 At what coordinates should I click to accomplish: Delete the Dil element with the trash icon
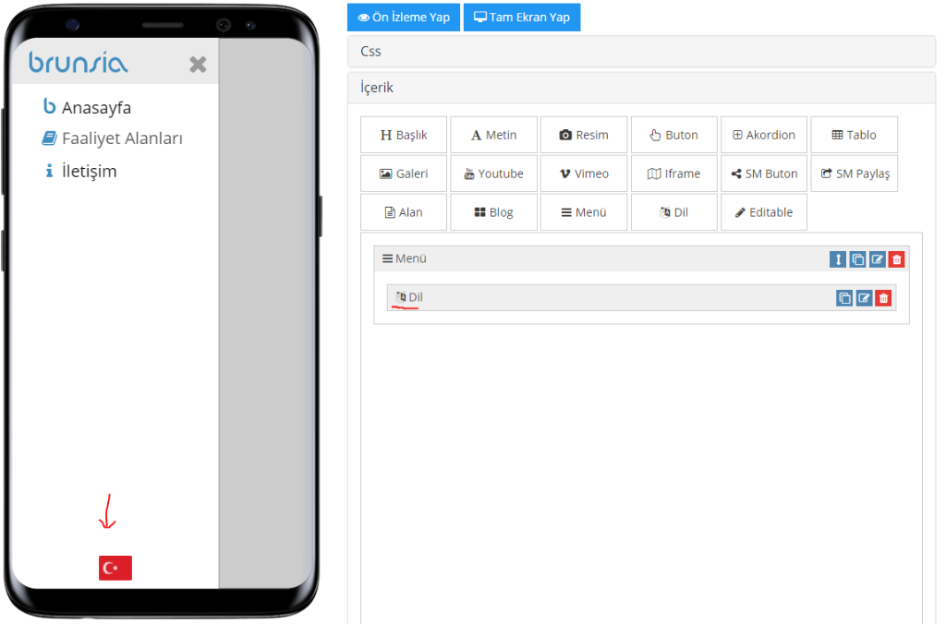tap(883, 298)
